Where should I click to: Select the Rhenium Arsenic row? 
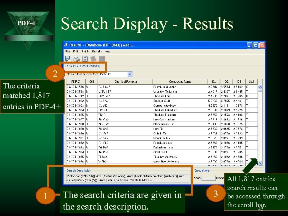tap(162, 87)
